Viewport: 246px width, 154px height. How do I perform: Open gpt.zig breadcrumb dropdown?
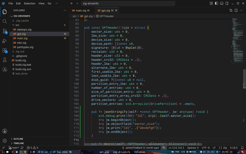point(86,16)
